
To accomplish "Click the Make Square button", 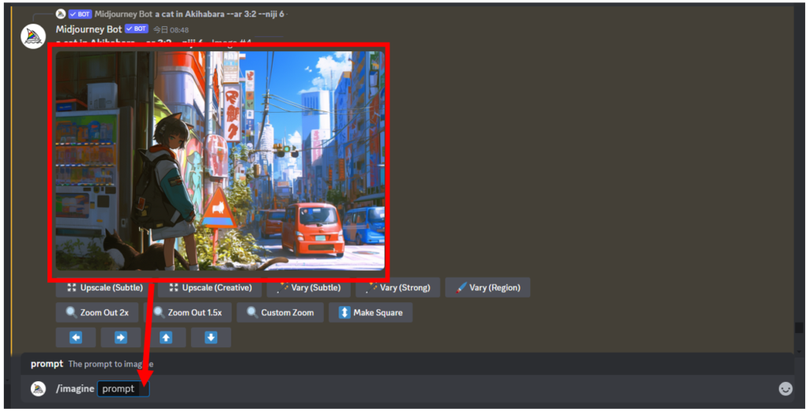I will [370, 313].
